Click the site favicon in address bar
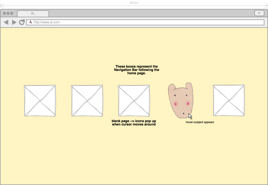268x185 pixels. point(31,22)
